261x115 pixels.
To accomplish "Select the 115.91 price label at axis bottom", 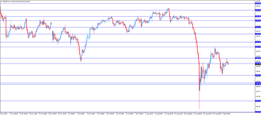I will click(x=258, y=112).
